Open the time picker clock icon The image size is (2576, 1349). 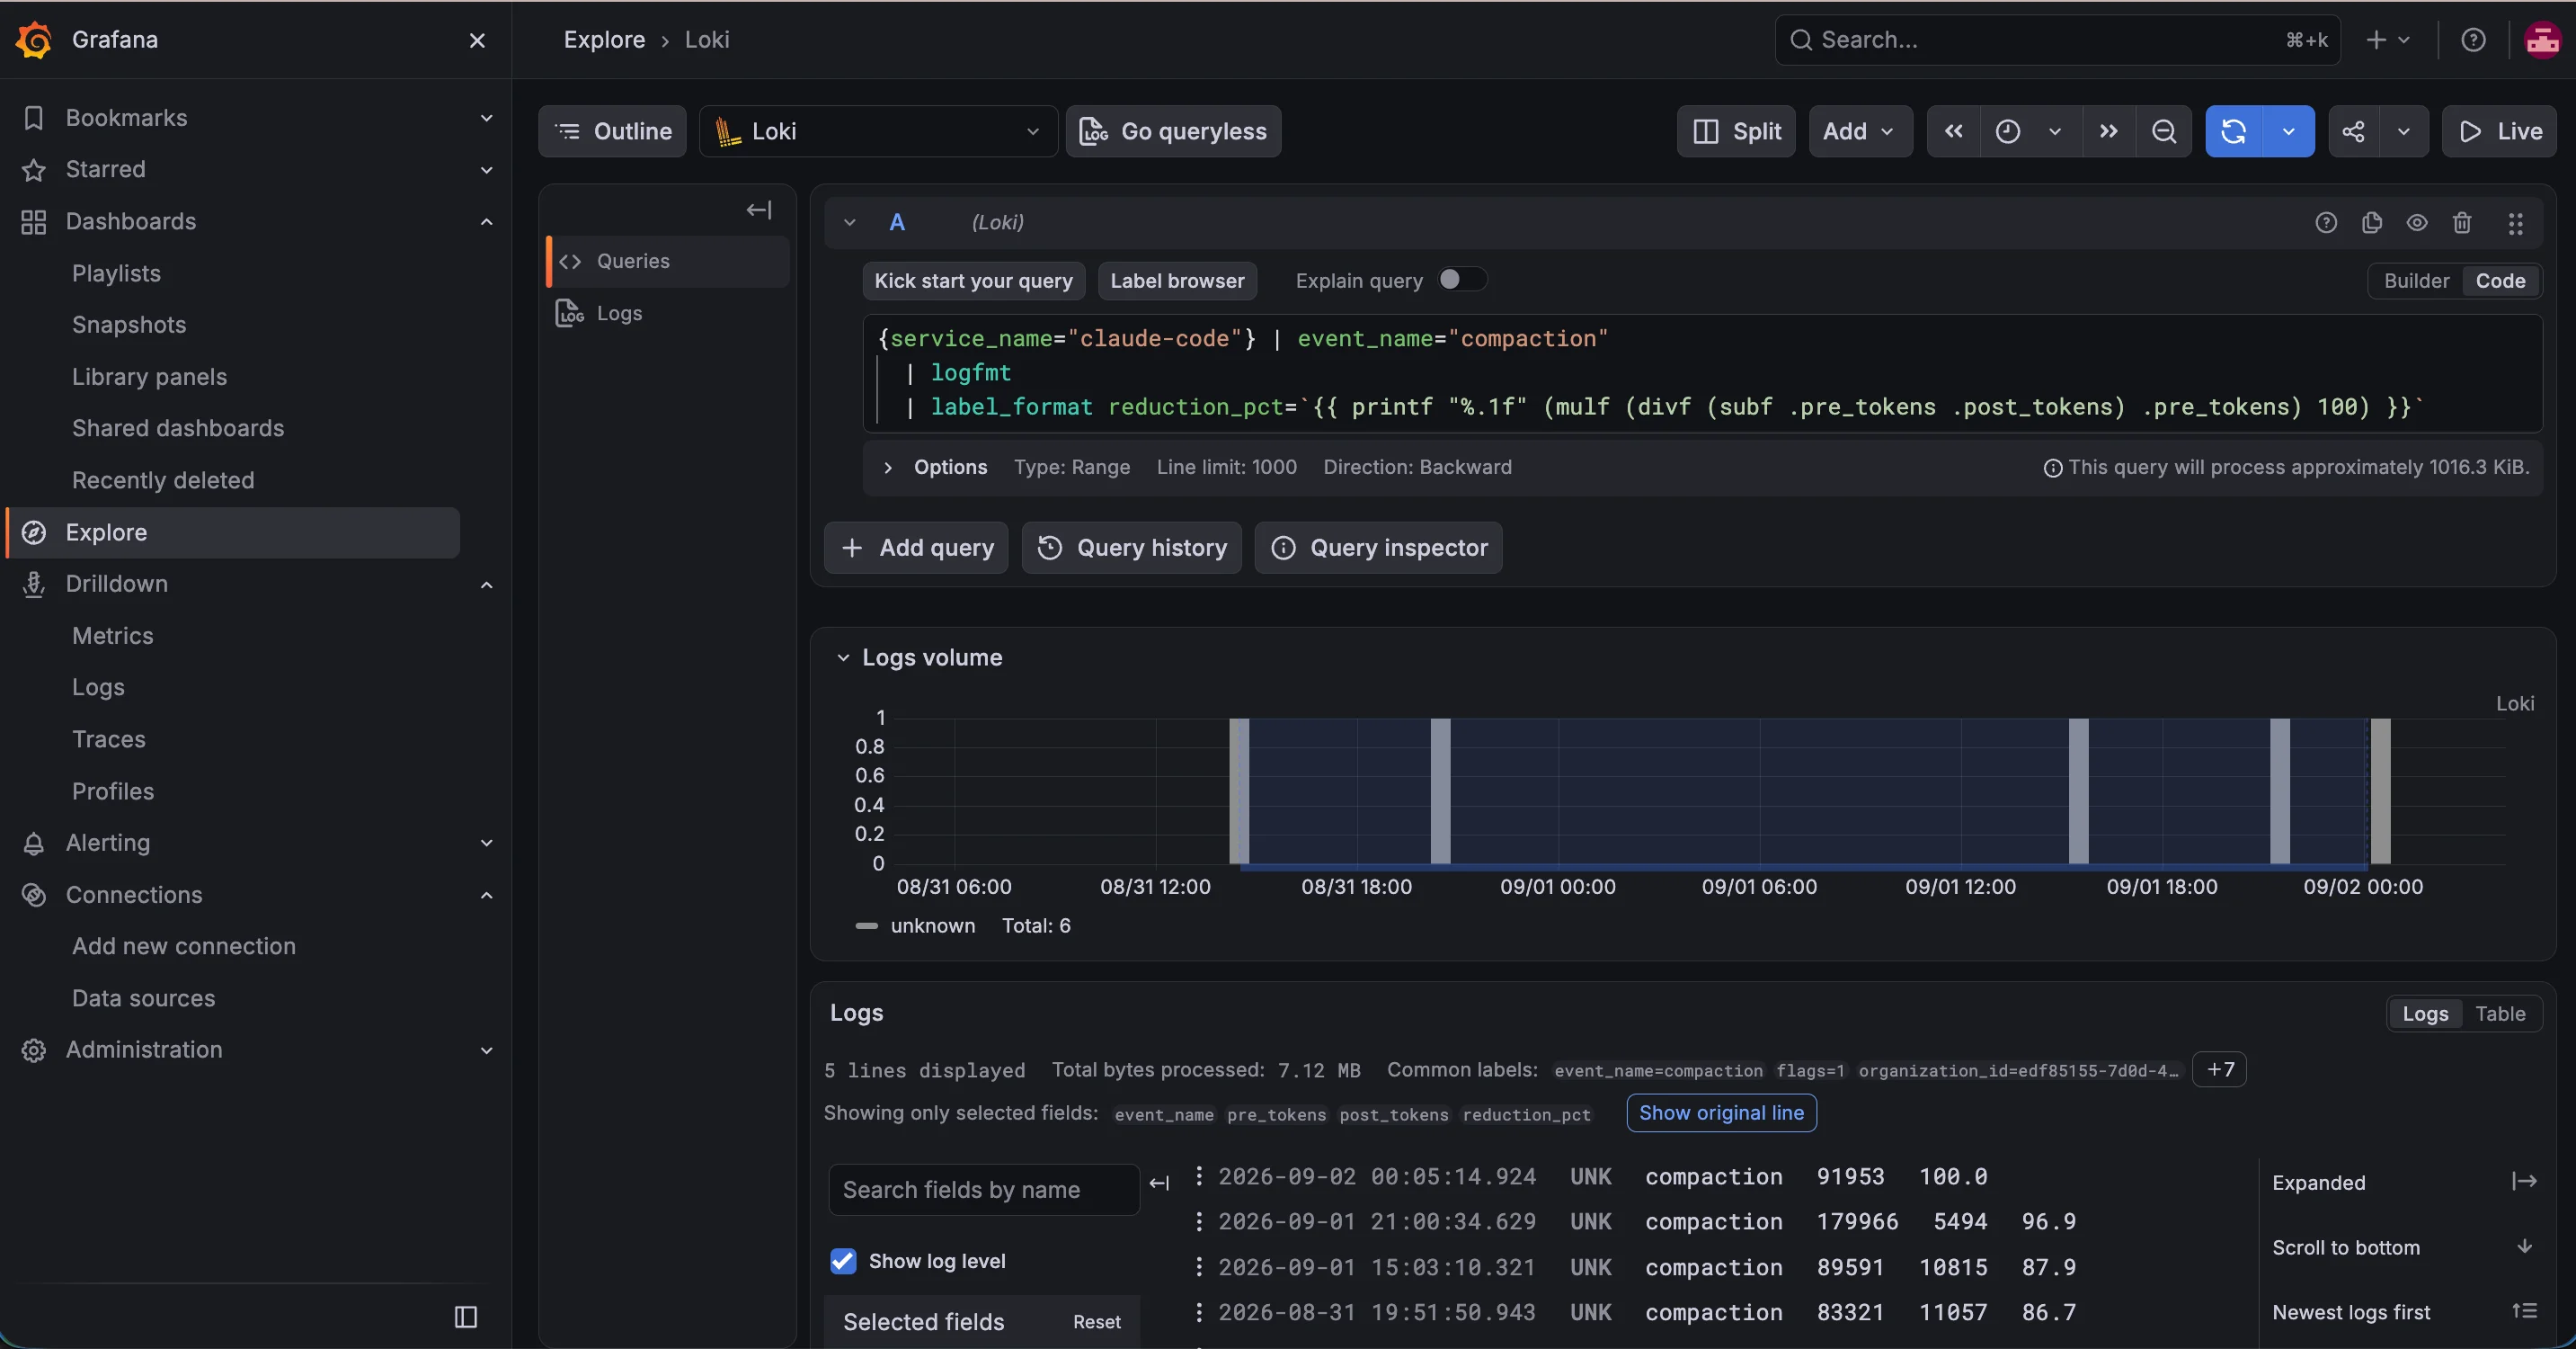pos(2007,131)
